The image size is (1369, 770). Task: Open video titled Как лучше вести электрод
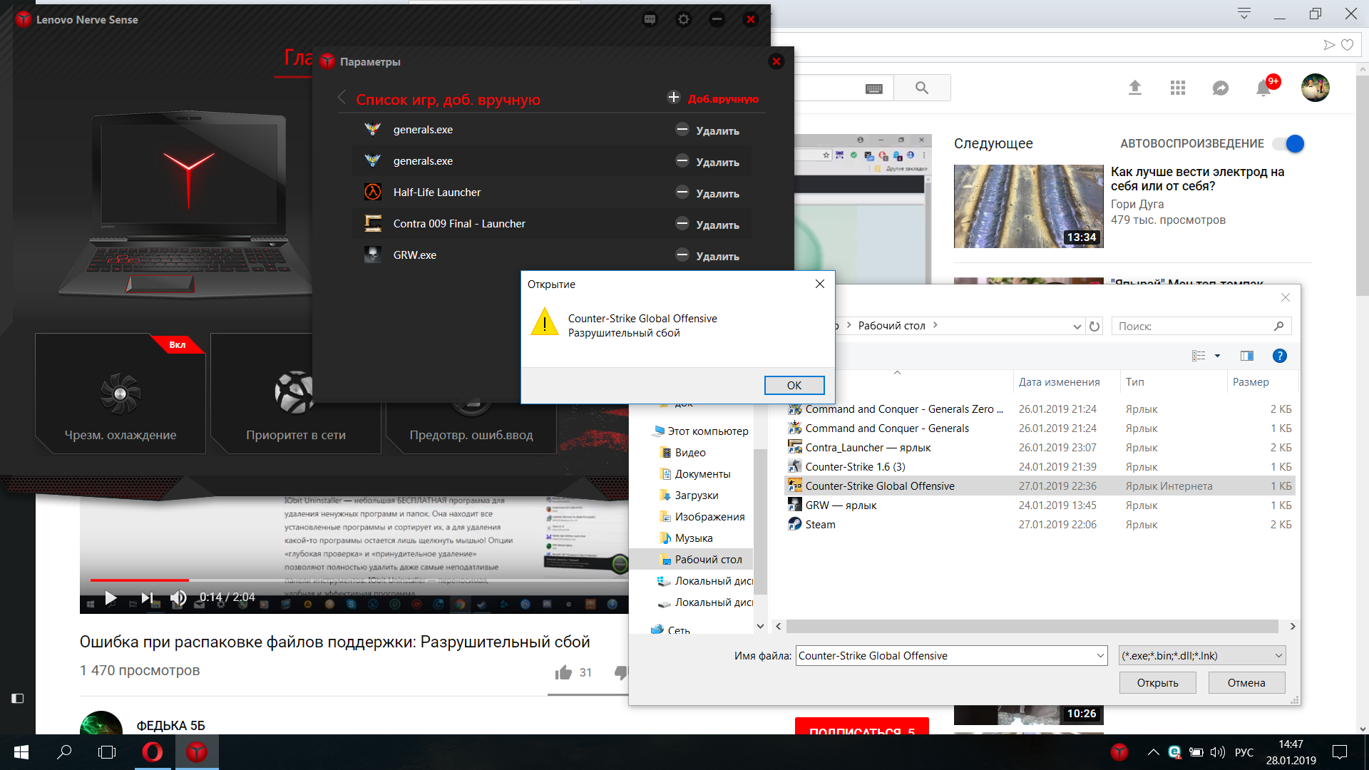point(1198,179)
